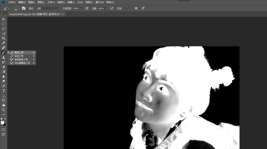Screen dimensions: 267x149
Task: Click the flow 100% value field
Action: tap(101, 8)
